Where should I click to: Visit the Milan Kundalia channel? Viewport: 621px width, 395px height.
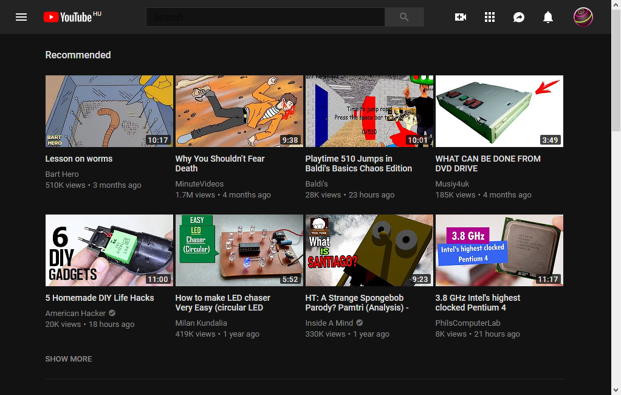click(201, 323)
